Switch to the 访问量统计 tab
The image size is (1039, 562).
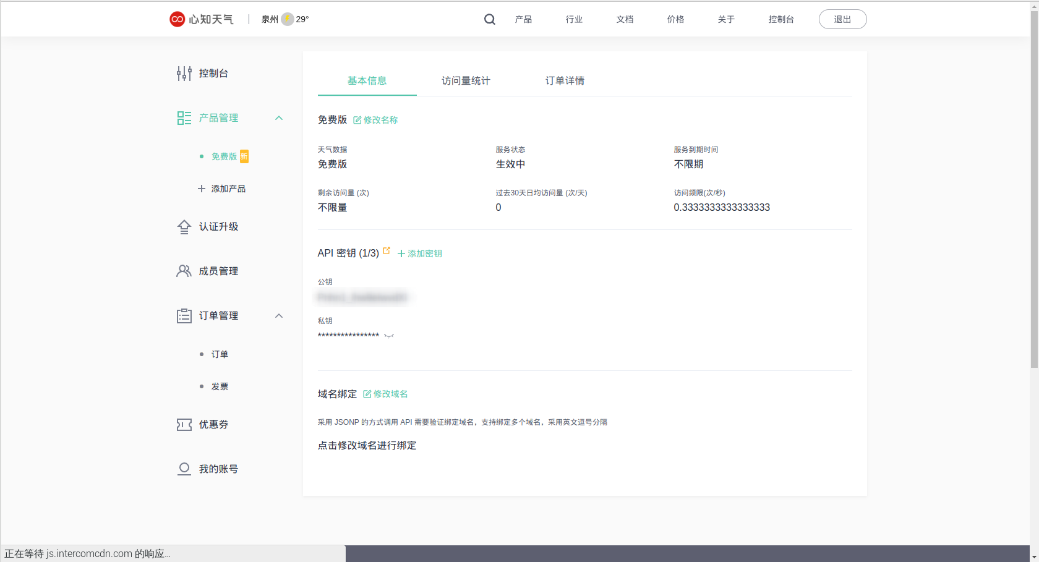click(466, 80)
